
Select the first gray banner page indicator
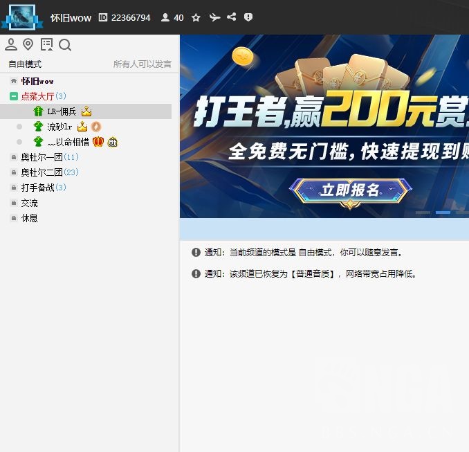(x=423, y=213)
